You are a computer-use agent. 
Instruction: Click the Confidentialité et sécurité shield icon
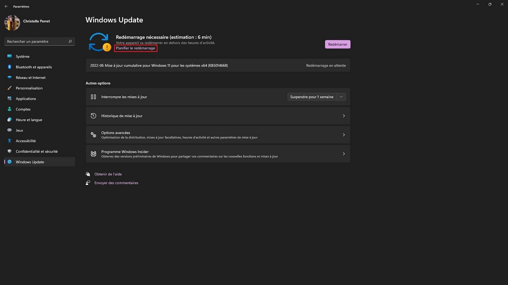9,152
